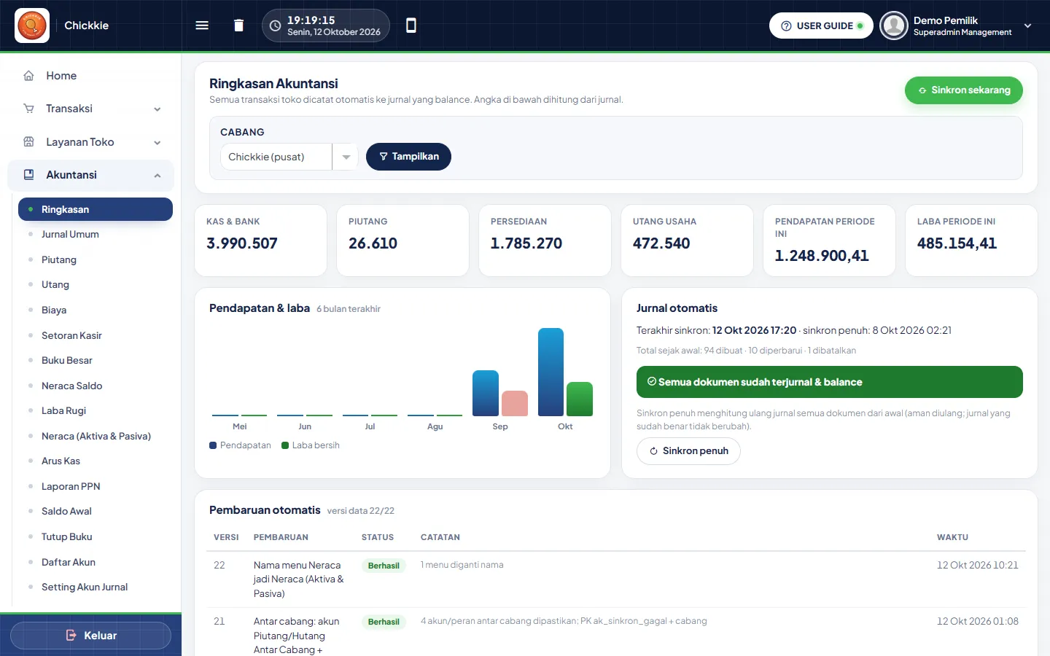
Task: Open the Chickkie (pusat) branch dropdown
Action: coord(289,157)
